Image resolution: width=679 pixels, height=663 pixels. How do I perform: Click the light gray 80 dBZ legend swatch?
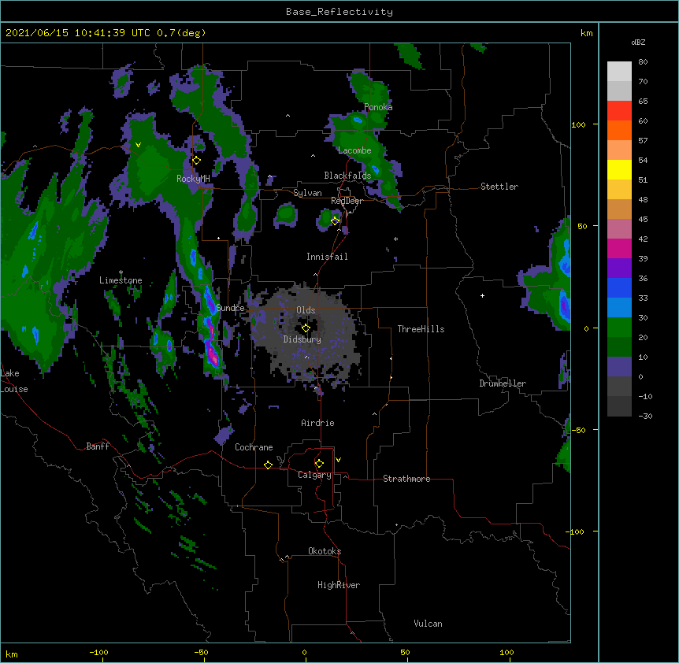point(619,72)
